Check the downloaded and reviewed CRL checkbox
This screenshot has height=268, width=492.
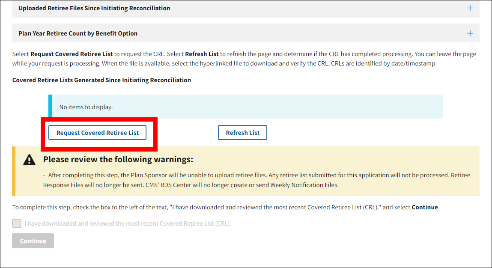click(17, 223)
